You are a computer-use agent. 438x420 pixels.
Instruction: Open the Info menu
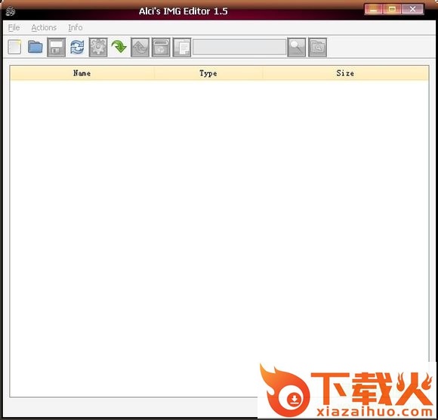click(x=76, y=28)
